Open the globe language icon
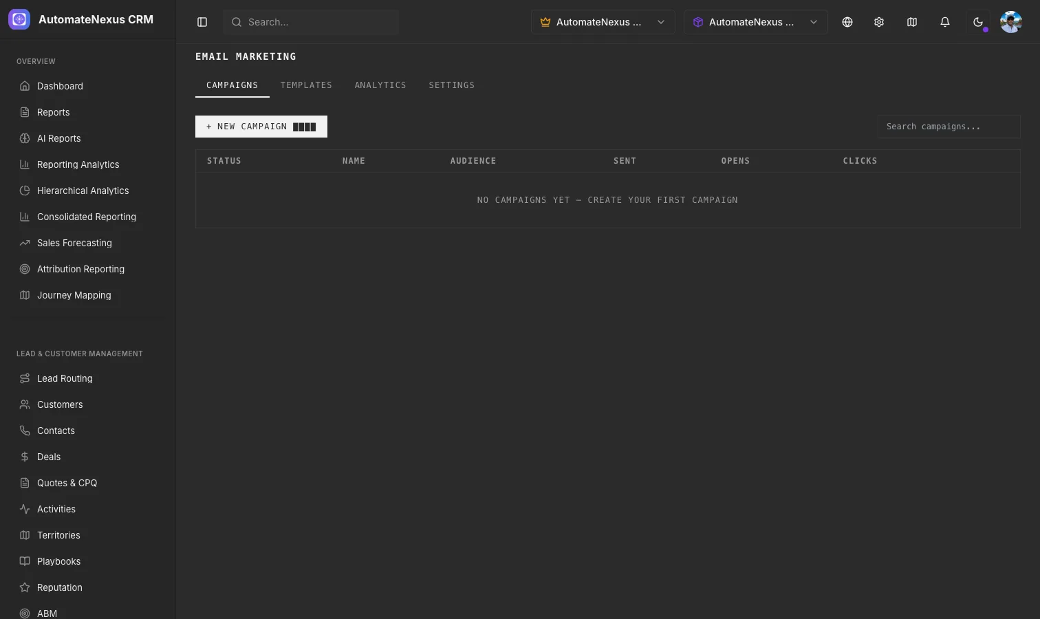 point(847,22)
